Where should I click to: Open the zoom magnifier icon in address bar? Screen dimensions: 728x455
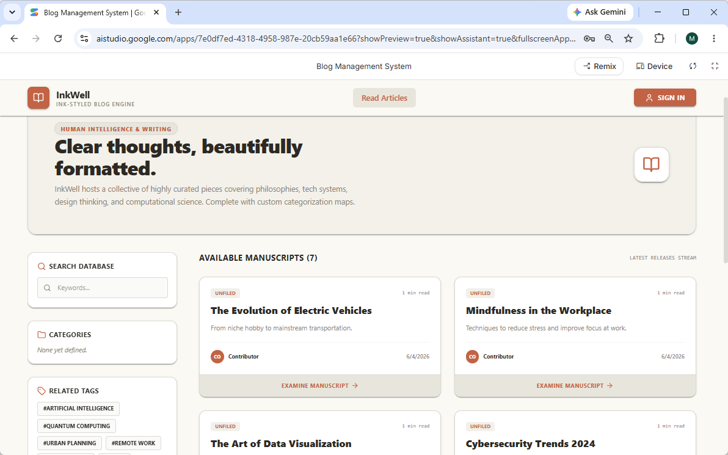click(x=609, y=38)
